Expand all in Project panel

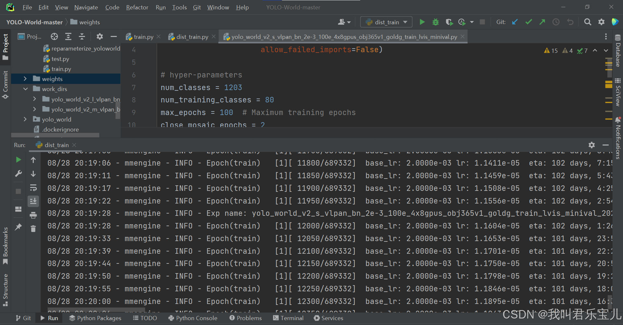(68, 37)
